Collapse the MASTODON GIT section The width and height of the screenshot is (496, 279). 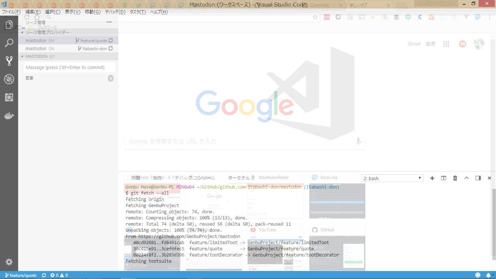22,56
